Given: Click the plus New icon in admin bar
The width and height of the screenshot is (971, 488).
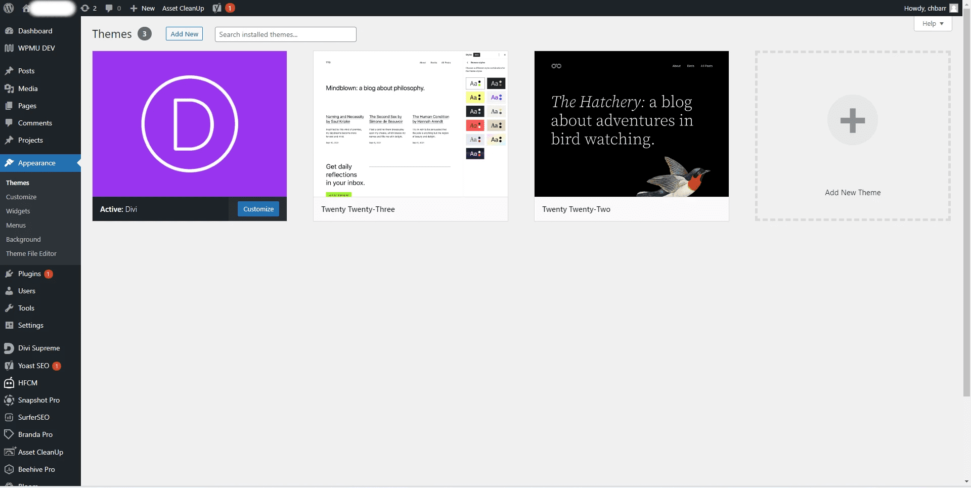Looking at the screenshot, I should click(134, 8).
